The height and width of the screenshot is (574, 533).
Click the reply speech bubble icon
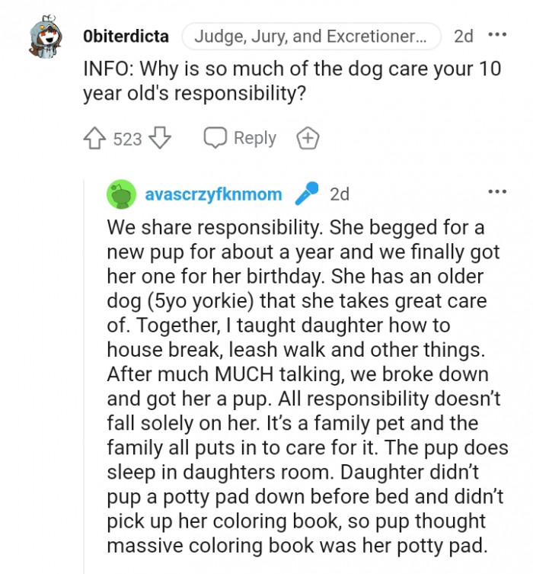[215, 138]
